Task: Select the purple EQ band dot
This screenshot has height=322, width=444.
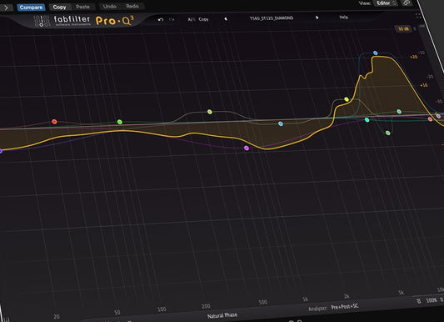Action: click(x=247, y=148)
